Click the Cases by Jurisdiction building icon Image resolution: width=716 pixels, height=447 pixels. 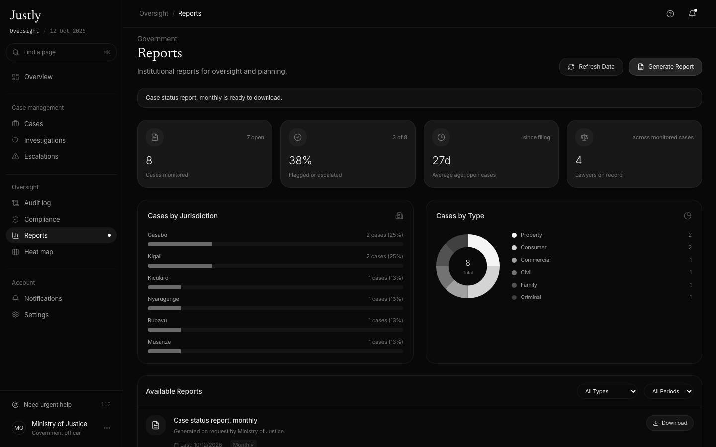click(399, 216)
